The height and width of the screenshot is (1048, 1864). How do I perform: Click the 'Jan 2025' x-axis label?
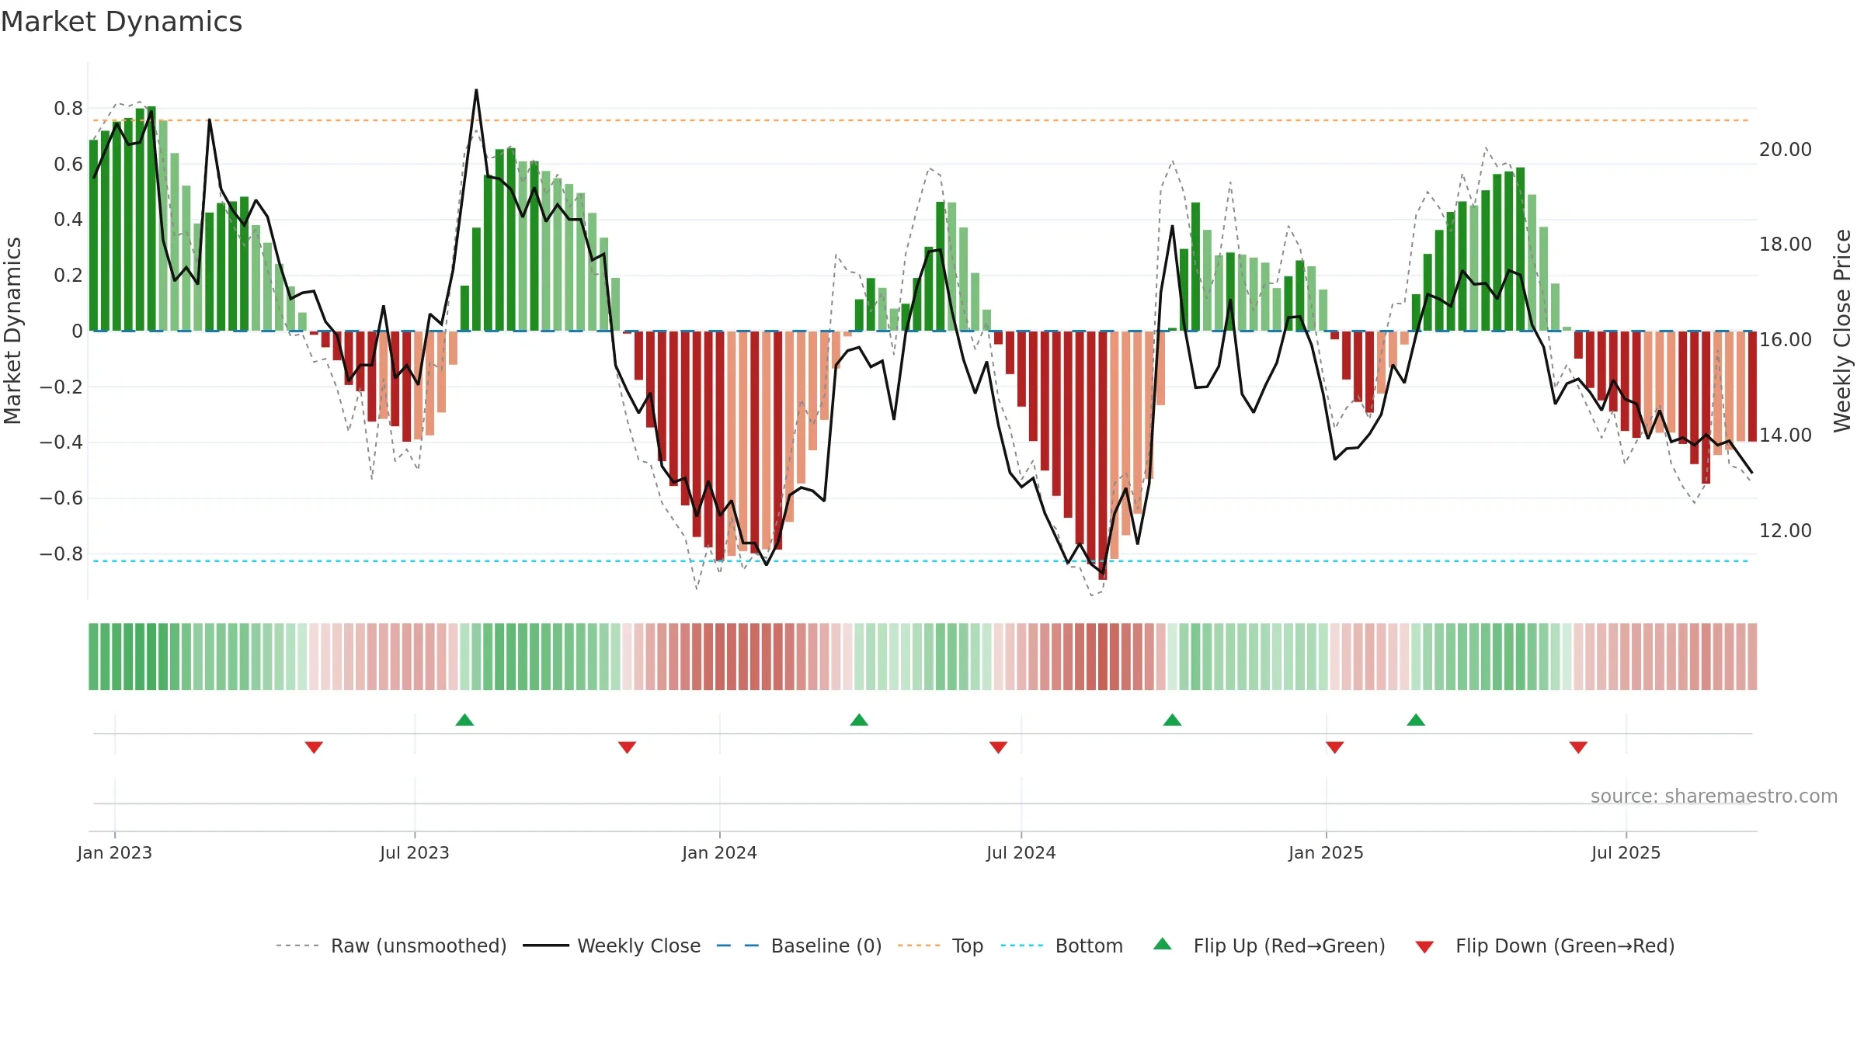coord(1327,852)
